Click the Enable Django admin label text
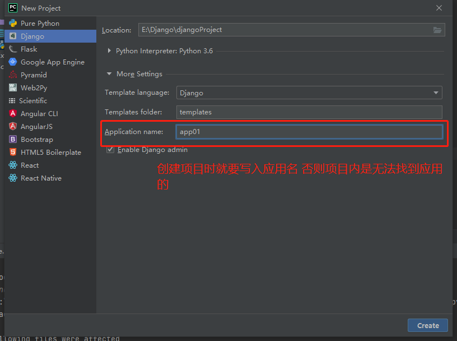 click(152, 150)
